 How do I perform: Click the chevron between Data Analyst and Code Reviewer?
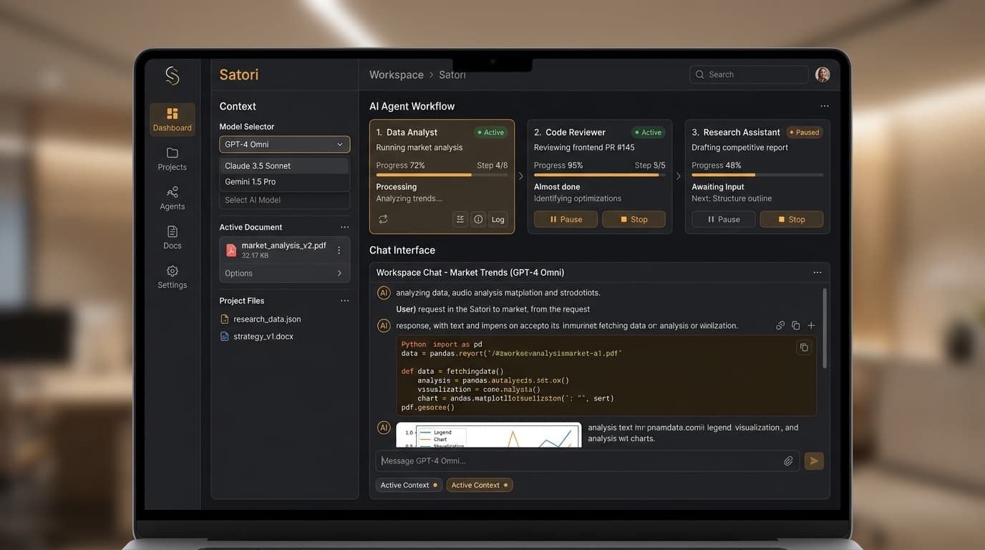click(521, 176)
